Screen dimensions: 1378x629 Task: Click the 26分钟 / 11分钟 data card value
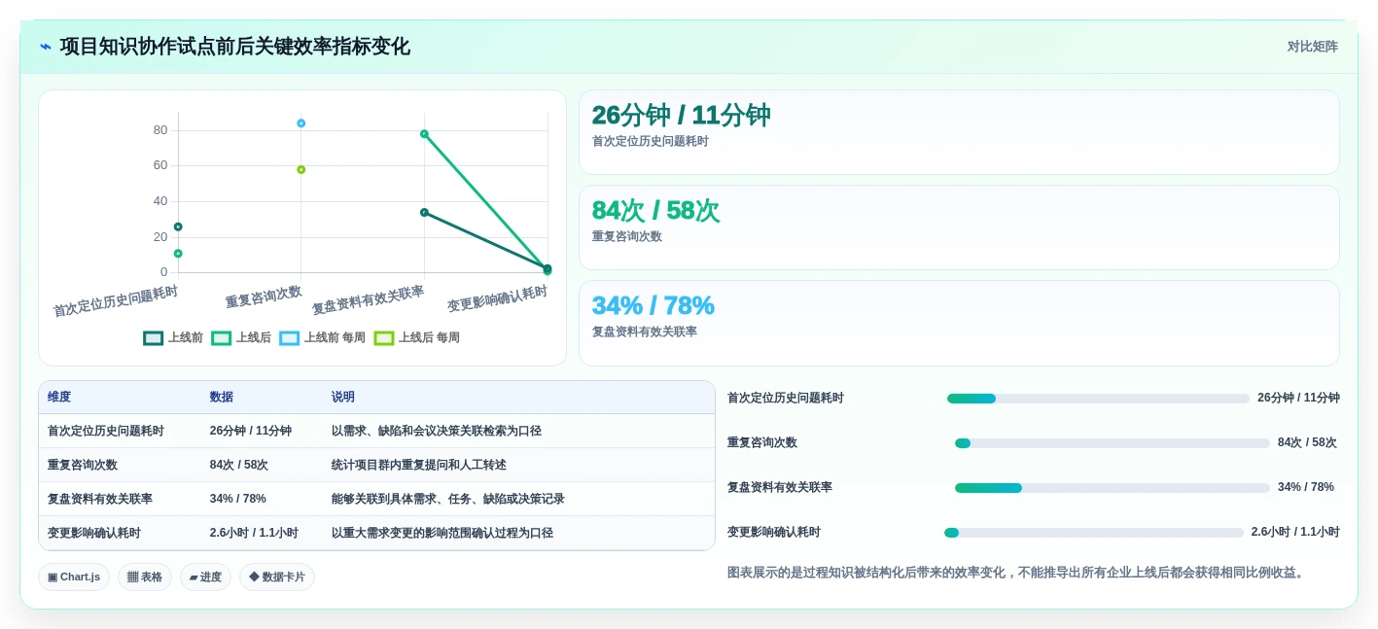(x=681, y=116)
